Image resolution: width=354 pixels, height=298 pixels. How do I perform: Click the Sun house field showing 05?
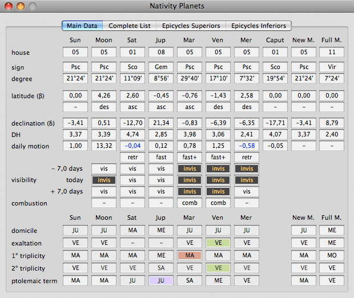click(x=75, y=52)
